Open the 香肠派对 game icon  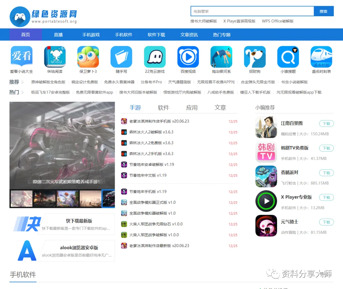tap(266, 176)
